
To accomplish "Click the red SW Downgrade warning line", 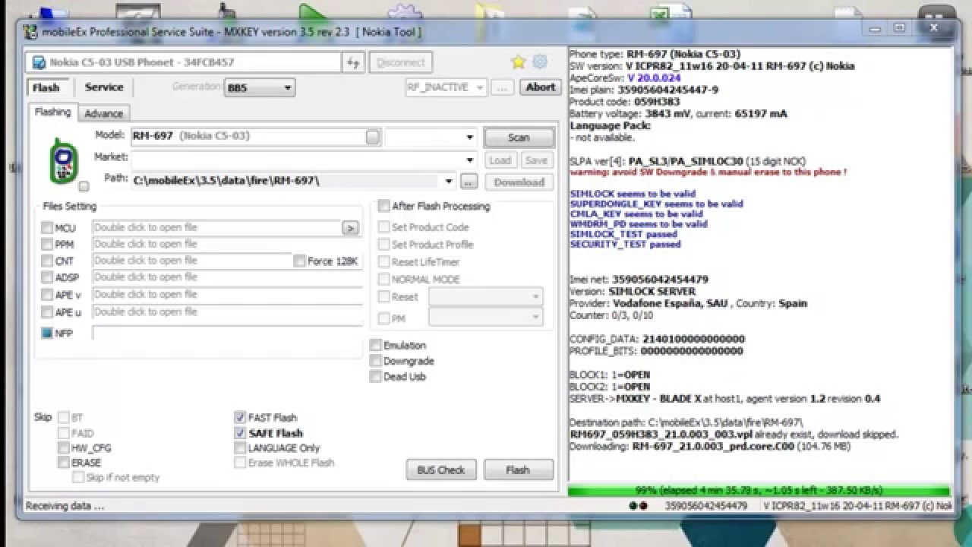I will pos(708,172).
